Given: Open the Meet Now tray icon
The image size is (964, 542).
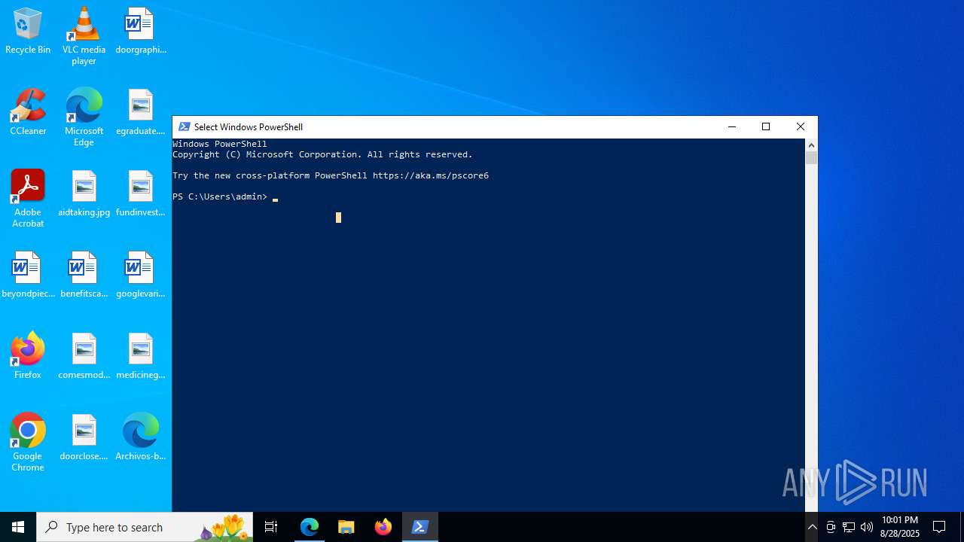Looking at the screenshot, I should pos(831,527).
